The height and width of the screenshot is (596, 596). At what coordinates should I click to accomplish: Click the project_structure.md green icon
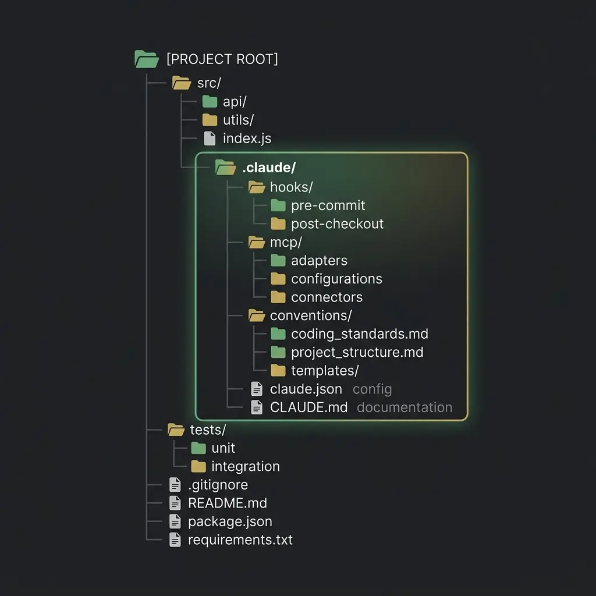[x=278, y=352]
